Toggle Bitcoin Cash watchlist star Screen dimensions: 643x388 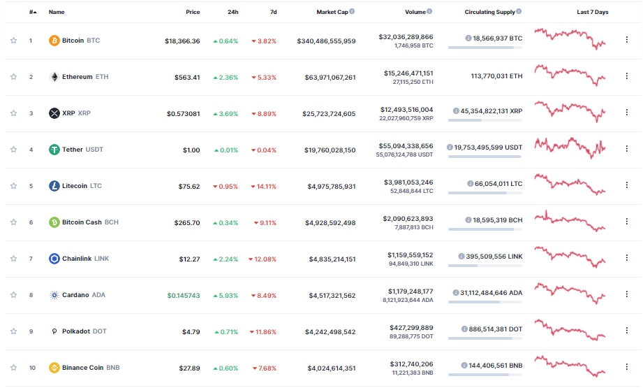(13, 222)
